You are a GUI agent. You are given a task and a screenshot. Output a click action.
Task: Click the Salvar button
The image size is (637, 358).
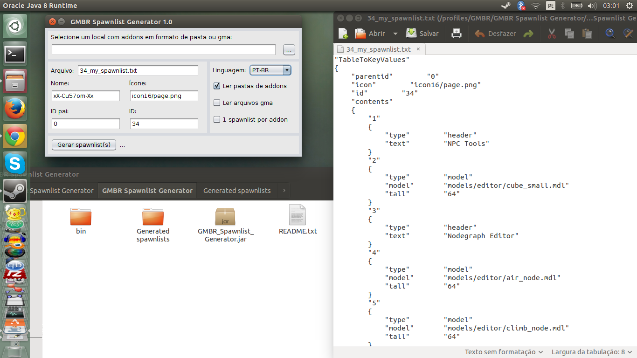[422, 34]
